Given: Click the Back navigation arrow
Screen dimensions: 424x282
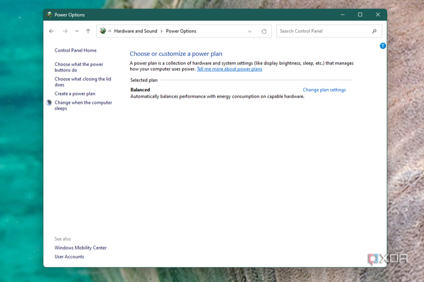Looking at the screenshot, I should [x=51, y=31].
